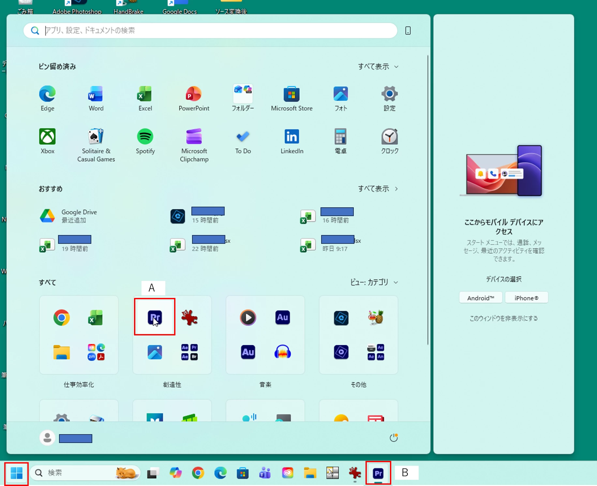Open Task View on the taskbar
This screenshot has width=597, height=486.
point(153,473)
